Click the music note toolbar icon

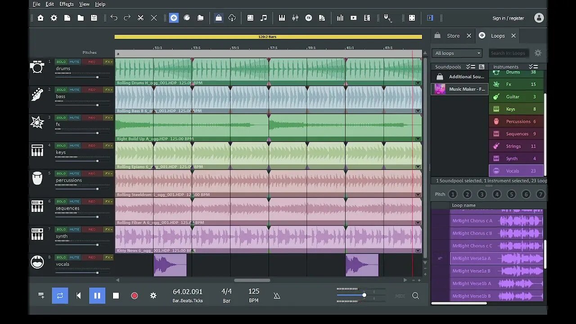click(264, 18)
